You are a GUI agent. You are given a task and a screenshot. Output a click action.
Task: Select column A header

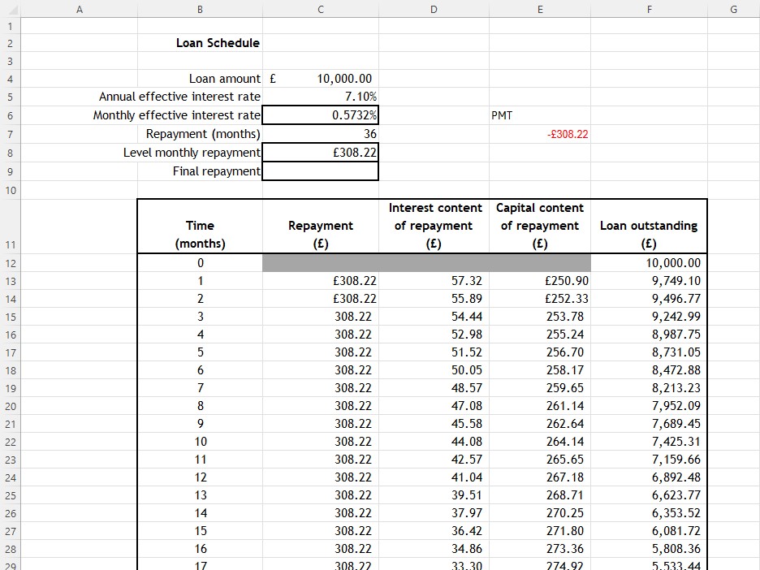[x=80, y=9]
